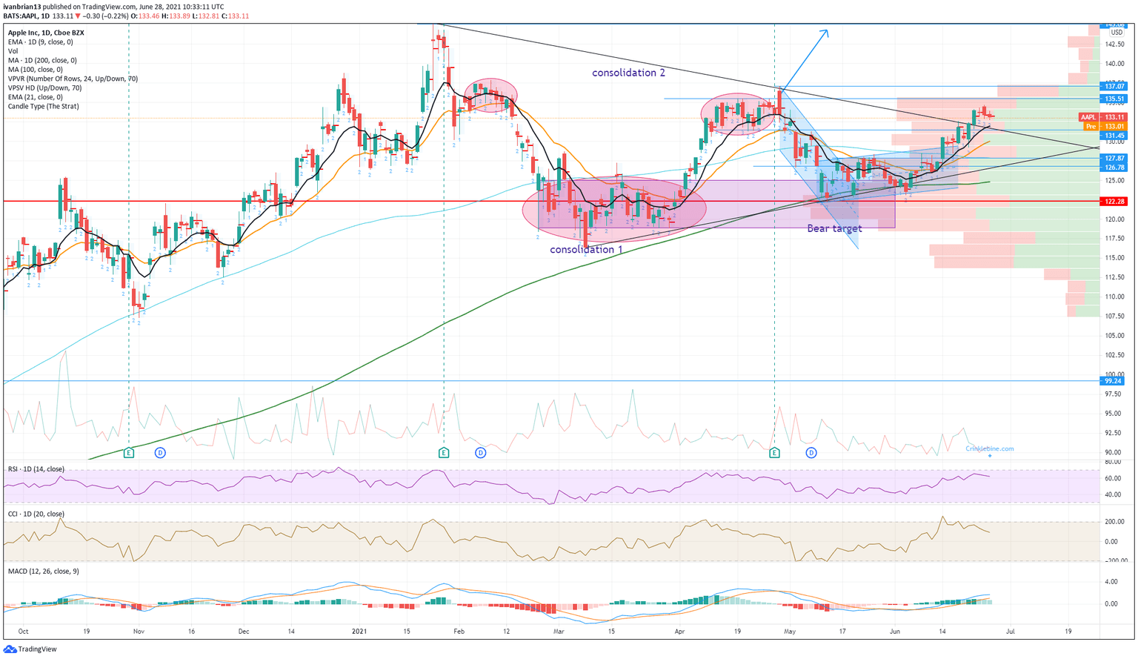The width and height of the screenshot is (1138, 659).
Task: Click the USD currency label on price axis
Action: point(1116,33)
